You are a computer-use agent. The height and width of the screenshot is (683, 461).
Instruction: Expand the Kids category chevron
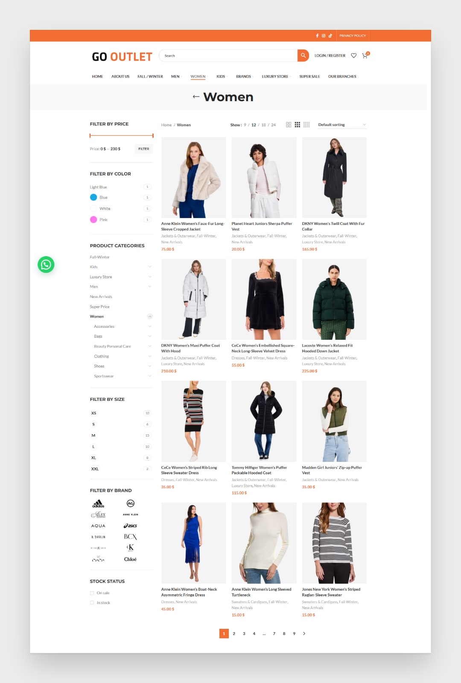(x=150, y=267)
